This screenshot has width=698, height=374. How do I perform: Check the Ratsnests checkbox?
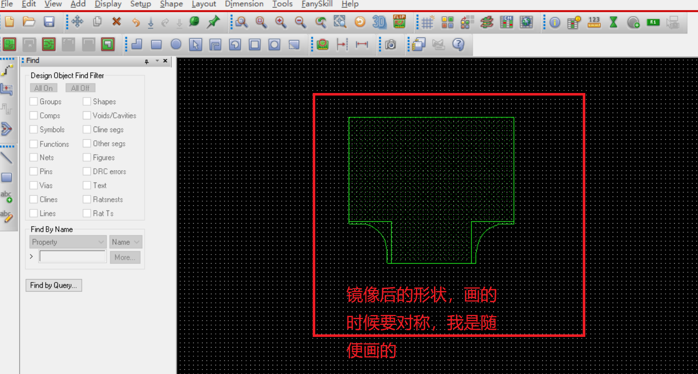87,199
